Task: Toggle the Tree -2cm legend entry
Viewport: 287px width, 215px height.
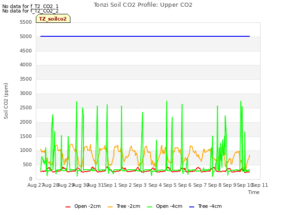Action: (x=124, y=206)
